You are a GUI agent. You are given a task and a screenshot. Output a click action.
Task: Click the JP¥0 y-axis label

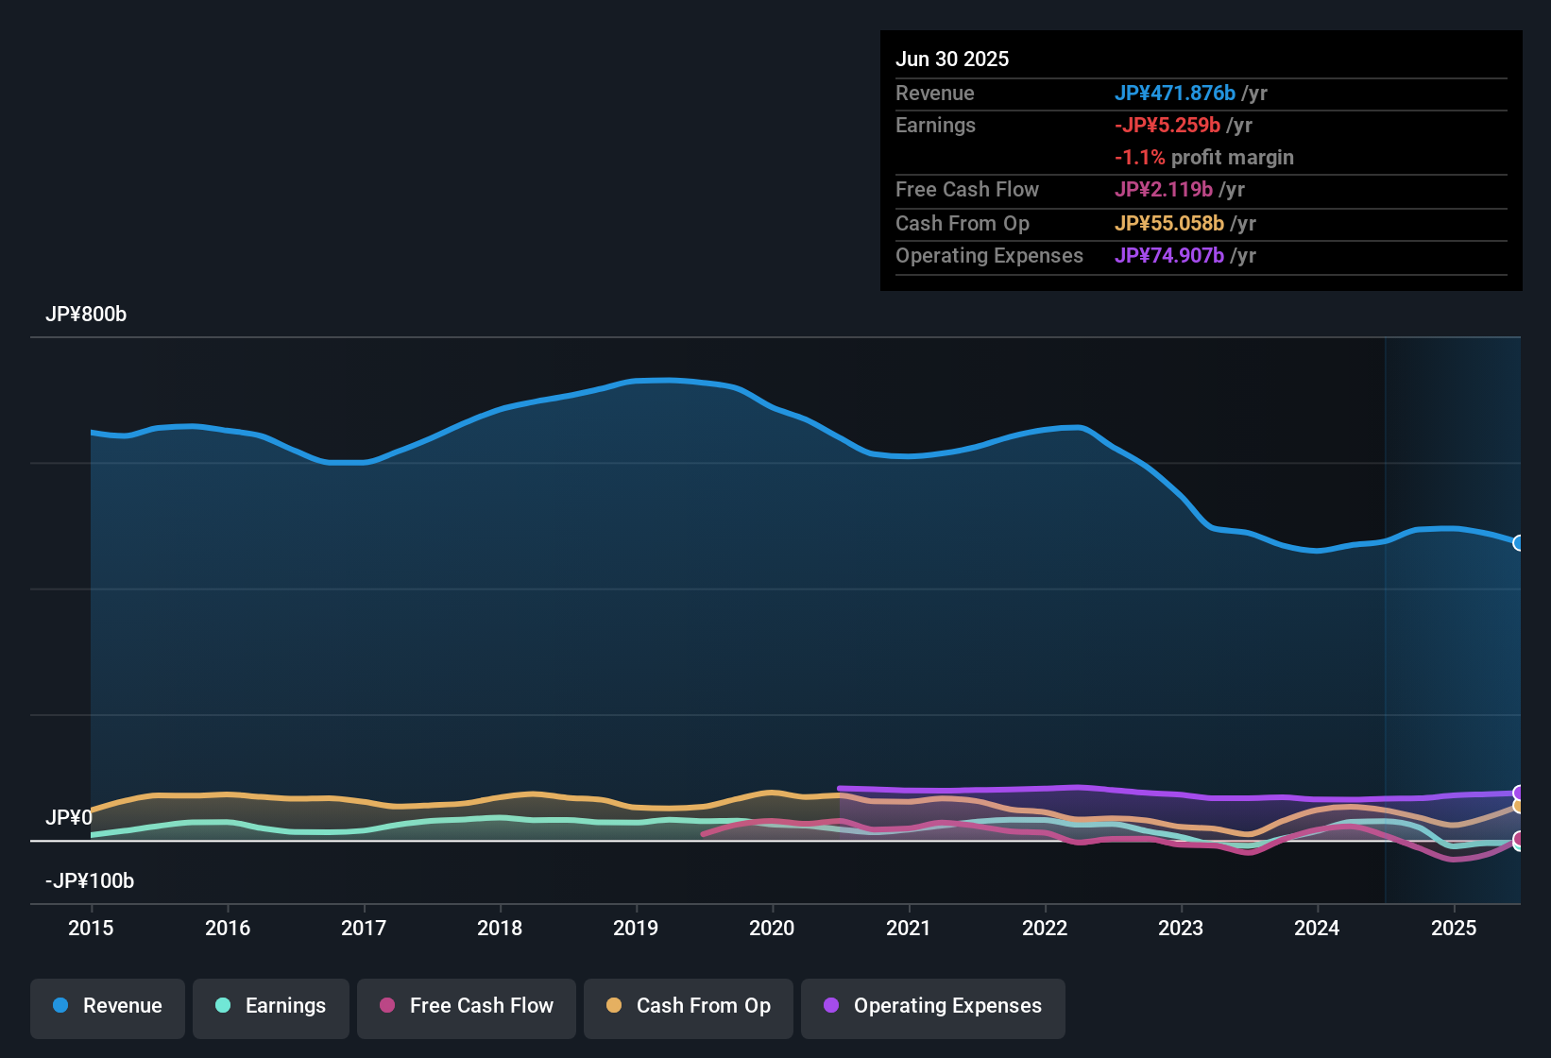click(69, 818)
